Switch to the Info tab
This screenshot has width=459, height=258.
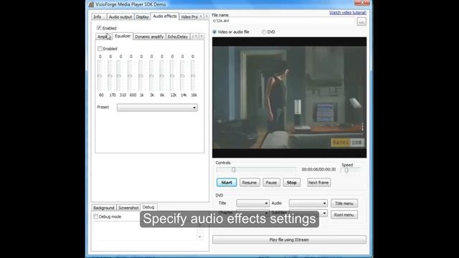click(x=99, y=17)
